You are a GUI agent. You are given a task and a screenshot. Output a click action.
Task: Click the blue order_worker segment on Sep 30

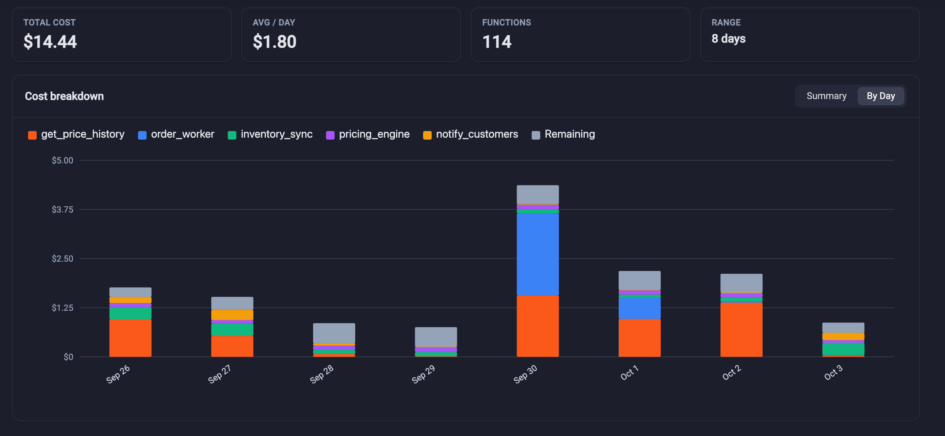(538, 254)
